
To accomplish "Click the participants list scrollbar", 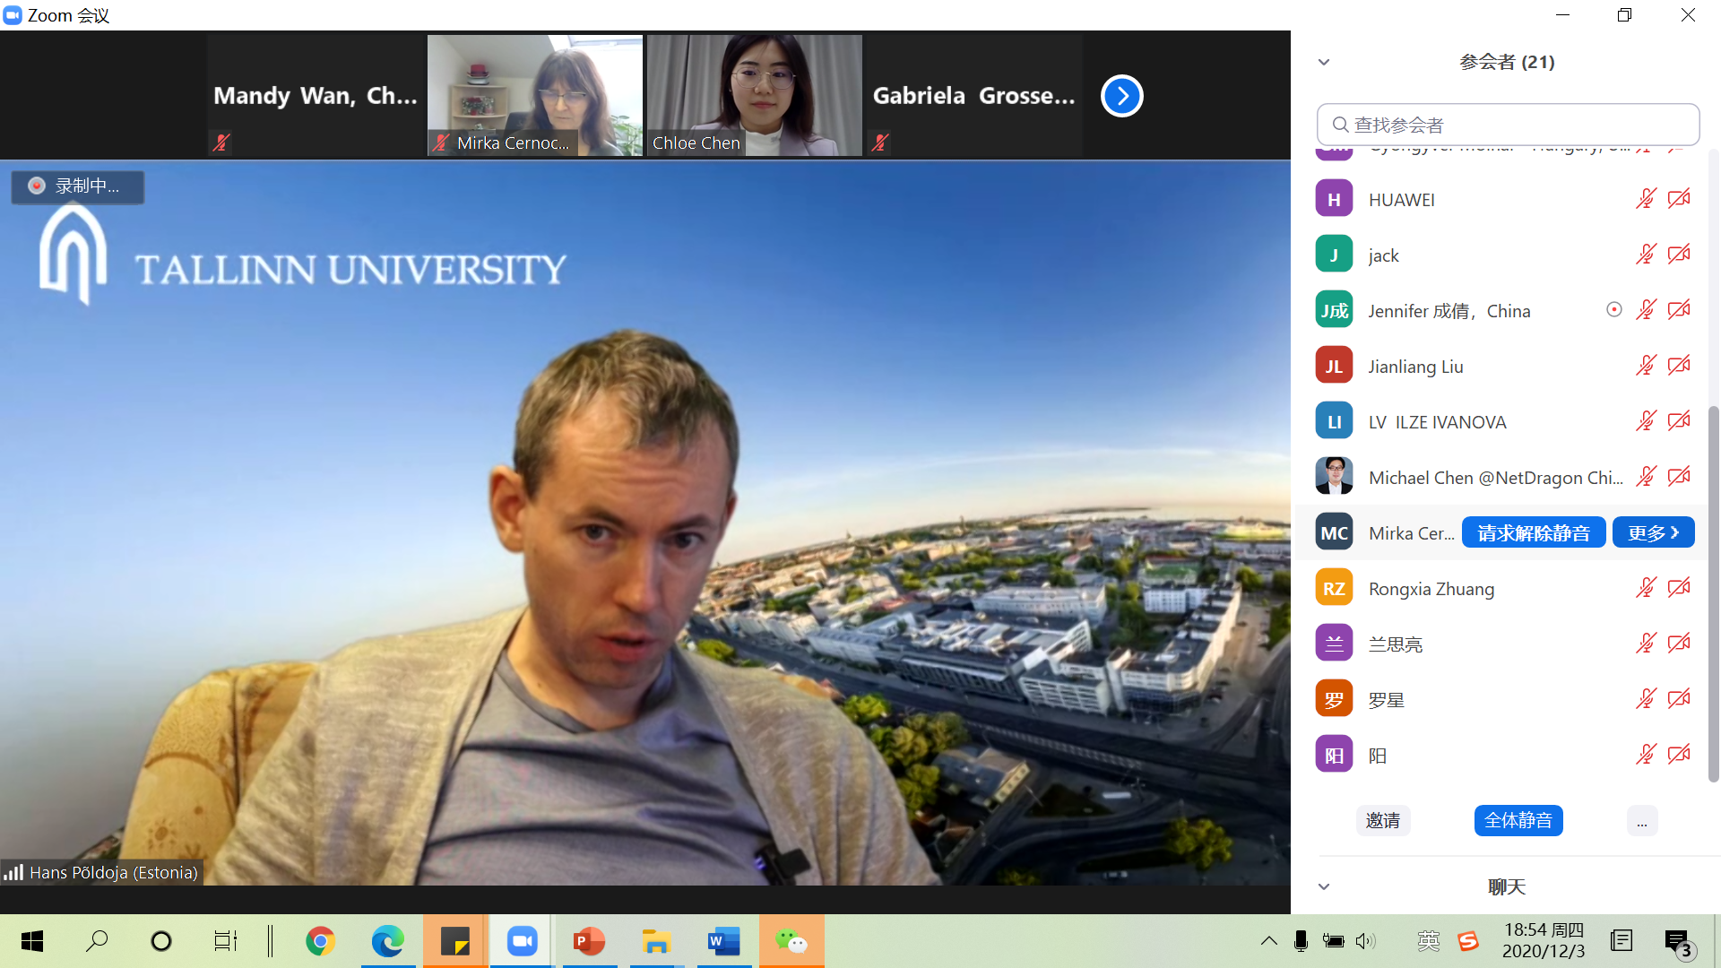I will [1713, 592].
